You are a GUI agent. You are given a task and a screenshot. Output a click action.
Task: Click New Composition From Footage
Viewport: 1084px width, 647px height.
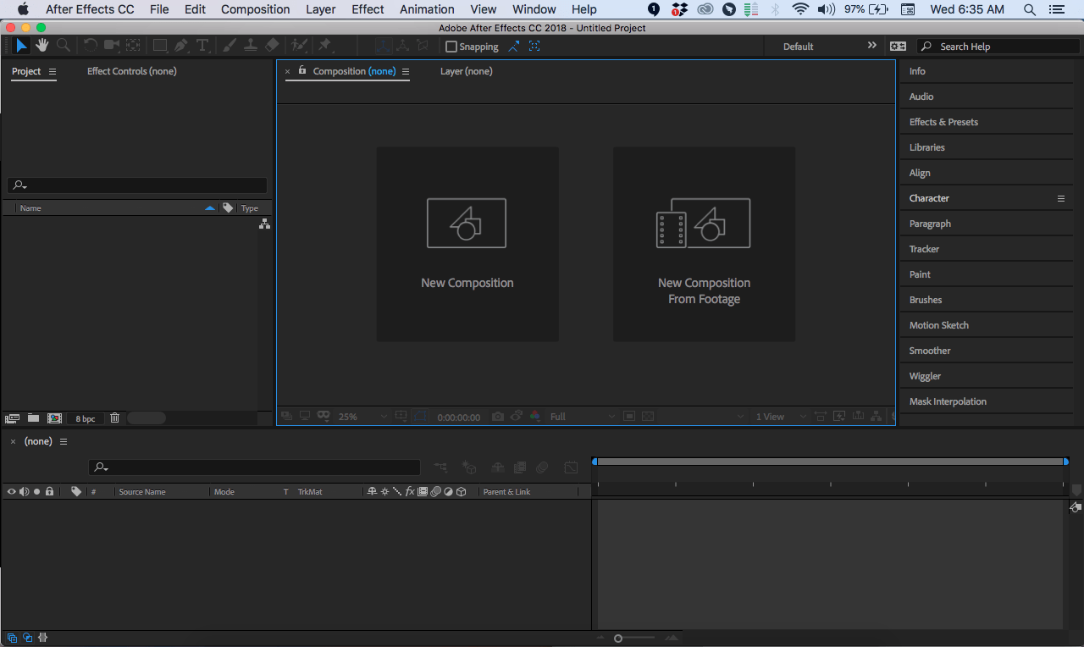pos(704,244)
